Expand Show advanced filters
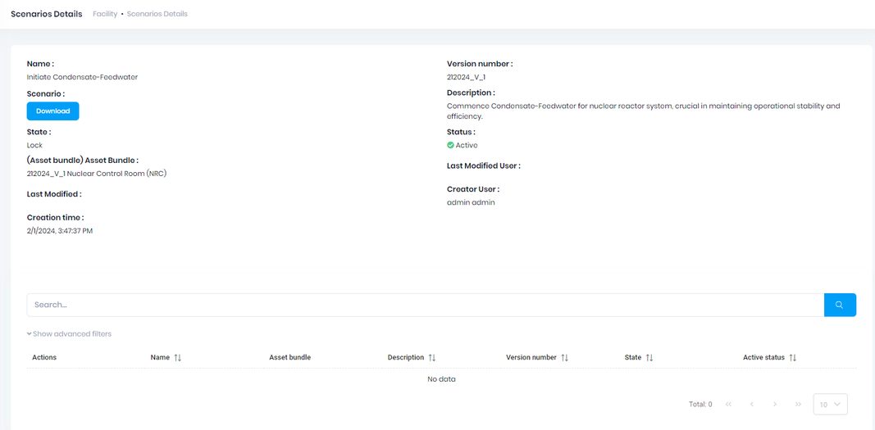 click(69, 334)
